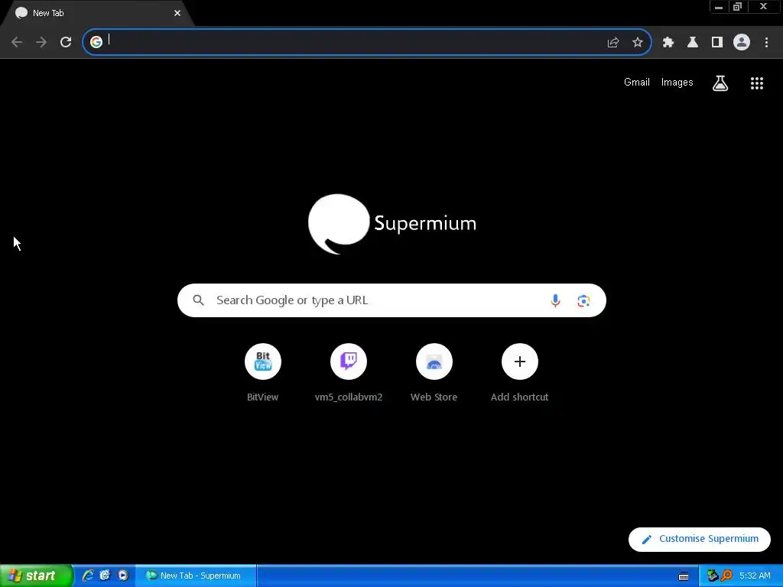The width and height of the screenshot is (783, 587).
Task: Restore down the Supermium window
Action: pos(738,7)
